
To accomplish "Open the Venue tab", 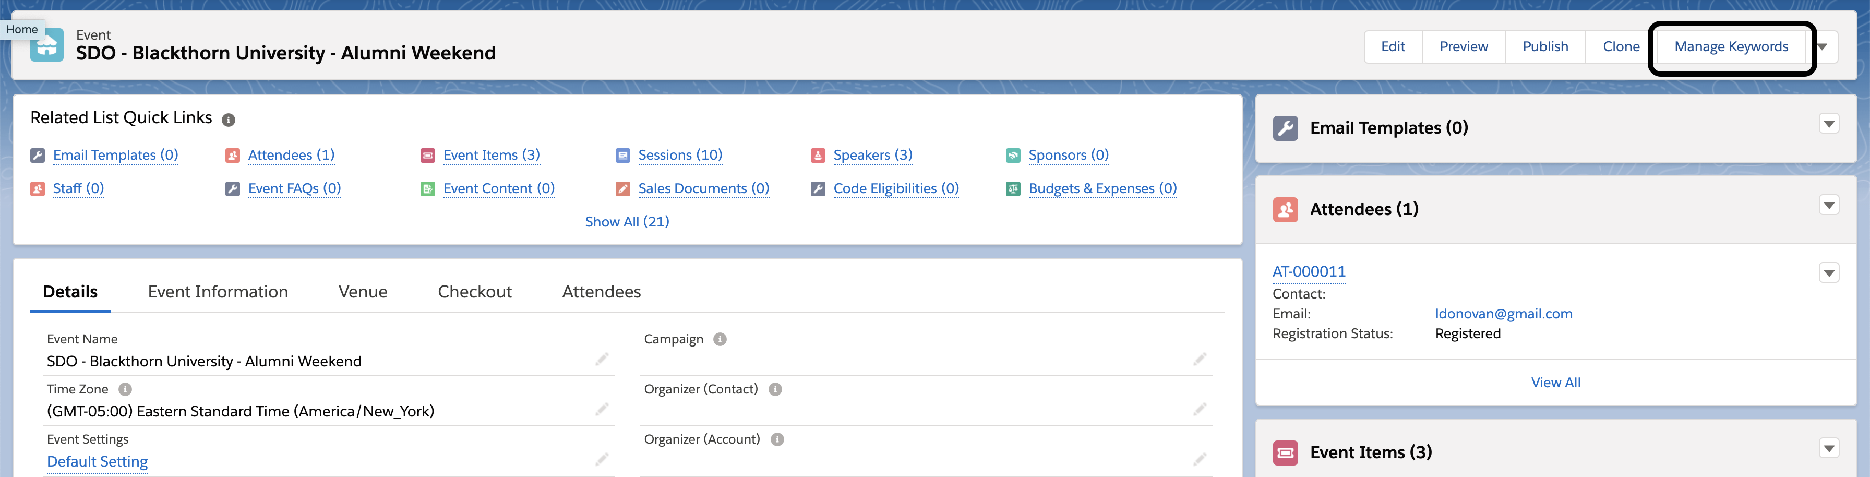I will coord(363,292).
